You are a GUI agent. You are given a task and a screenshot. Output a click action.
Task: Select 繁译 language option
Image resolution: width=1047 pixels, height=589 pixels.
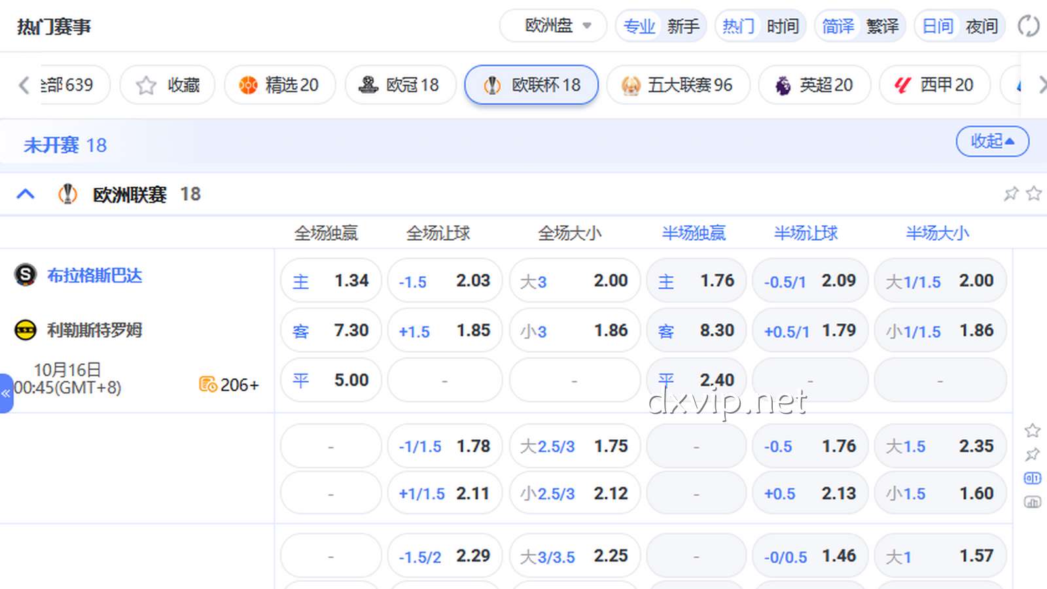(x=882, y=26)
